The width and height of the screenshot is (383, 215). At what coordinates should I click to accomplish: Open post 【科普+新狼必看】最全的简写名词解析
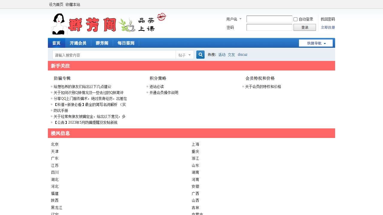tap(90, 105)
